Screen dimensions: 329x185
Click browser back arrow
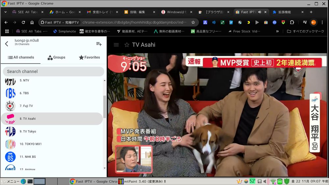[6, 22]
